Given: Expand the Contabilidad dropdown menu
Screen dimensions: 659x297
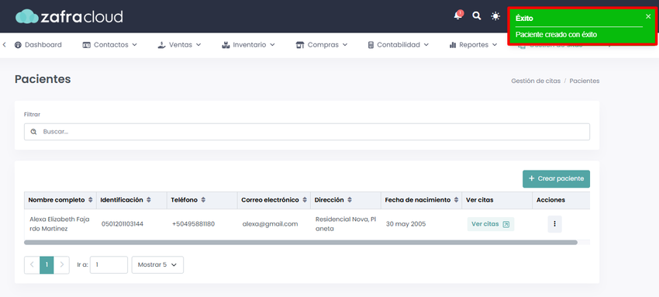Looking at the screenshot, I should (398, 44).
